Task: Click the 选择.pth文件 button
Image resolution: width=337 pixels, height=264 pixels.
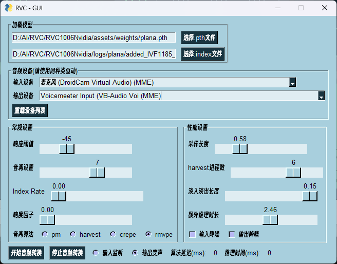Action: click(x=199, y=37)
